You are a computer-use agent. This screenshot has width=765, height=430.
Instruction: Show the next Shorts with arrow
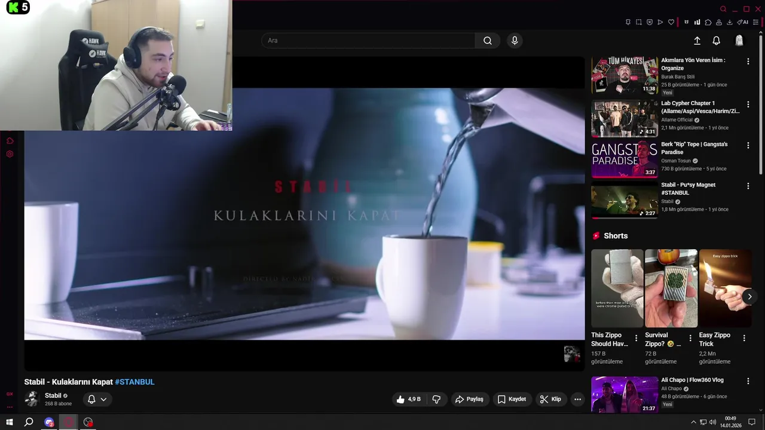[x=749, y=296]
